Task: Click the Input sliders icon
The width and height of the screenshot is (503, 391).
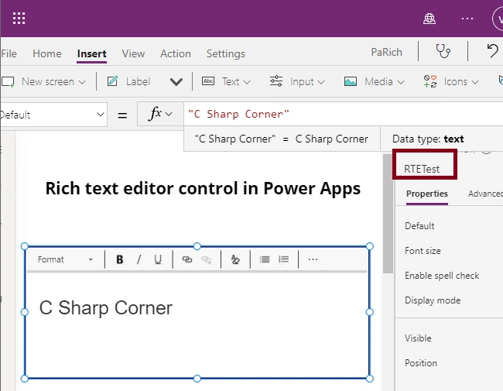Action: click(x=276, y=81)
